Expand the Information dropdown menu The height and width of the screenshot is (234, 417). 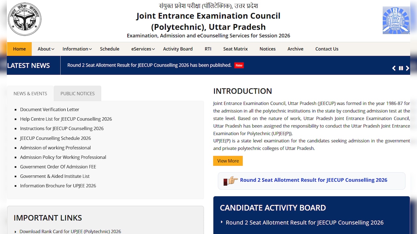click(77, 49)
